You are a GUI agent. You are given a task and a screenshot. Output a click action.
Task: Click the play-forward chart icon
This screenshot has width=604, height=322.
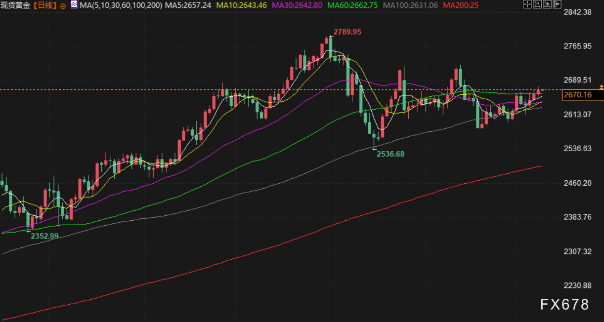pos(547,4)
